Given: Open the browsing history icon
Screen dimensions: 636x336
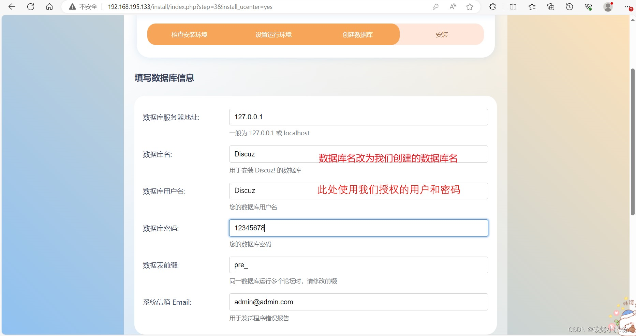Looking at the screenshot, I should [x=570, y=7].
